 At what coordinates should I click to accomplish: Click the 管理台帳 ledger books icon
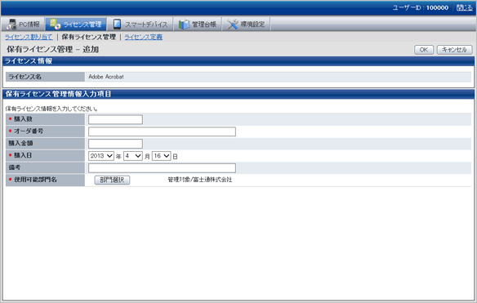point(184,25)
